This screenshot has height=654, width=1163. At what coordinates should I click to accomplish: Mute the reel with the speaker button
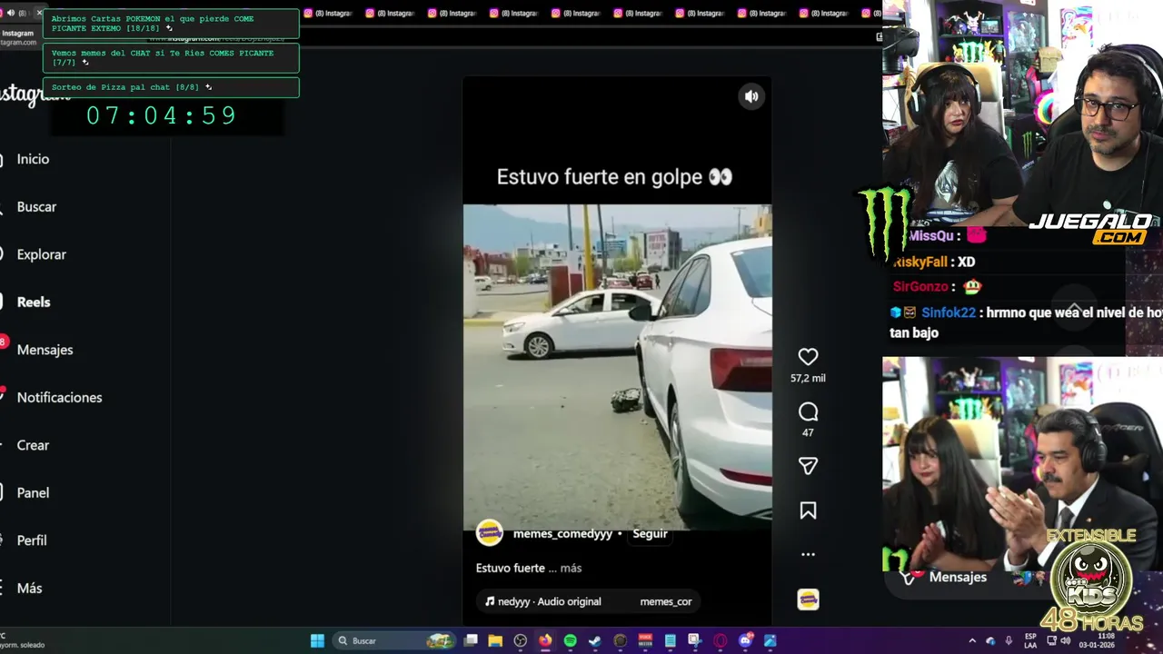[x=751, y=96]
